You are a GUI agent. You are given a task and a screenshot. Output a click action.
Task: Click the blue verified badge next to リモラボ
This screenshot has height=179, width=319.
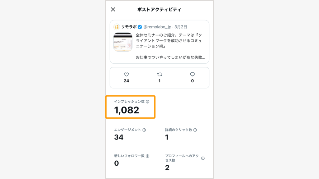click(x=140, y=26)
